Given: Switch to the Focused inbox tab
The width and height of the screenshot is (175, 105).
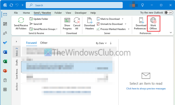Looking at the screenshot, I should click(x=31, y=43).
